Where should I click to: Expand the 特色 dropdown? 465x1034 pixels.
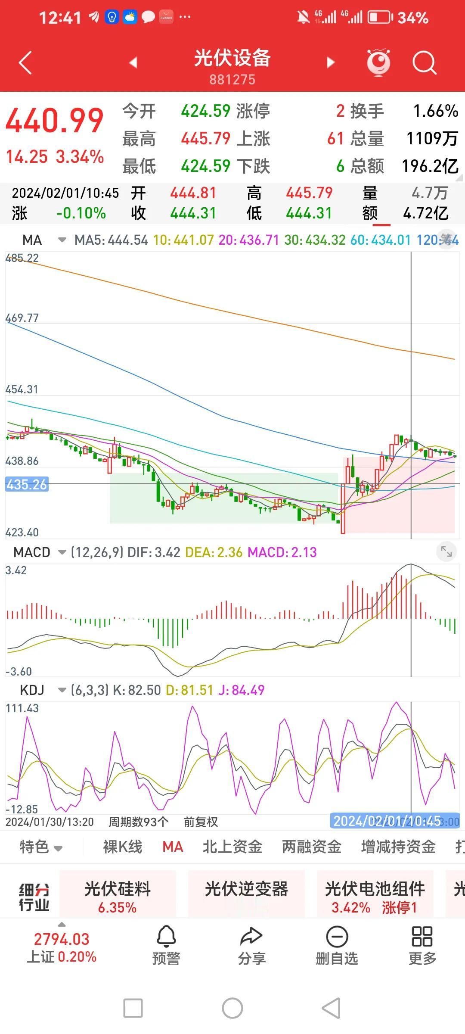point(41,847)
